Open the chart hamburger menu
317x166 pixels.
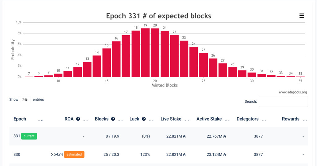point(302,16)
